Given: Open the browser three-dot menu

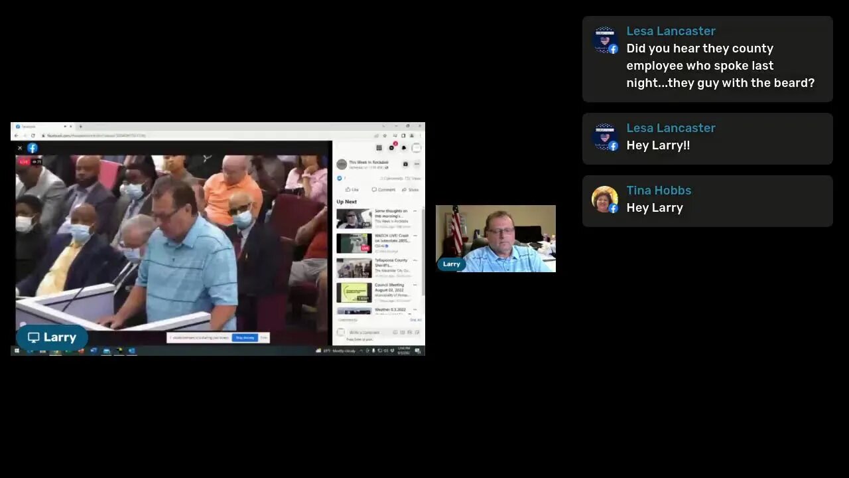Looking at the screenshot, I should [x=420, y=135].
